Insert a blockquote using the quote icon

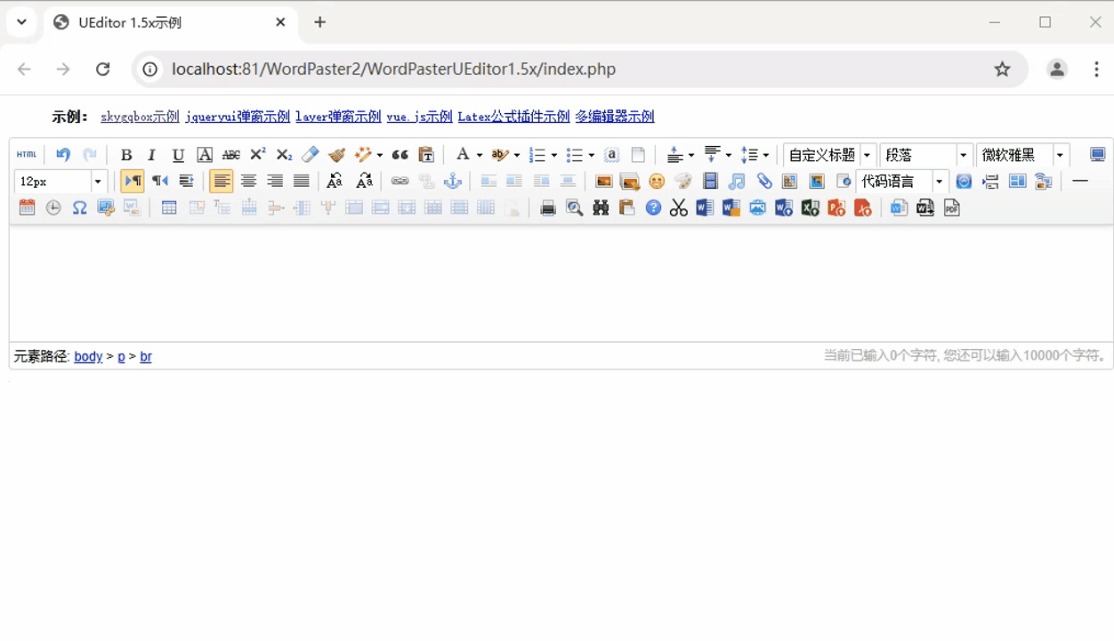click(x=400, y=155)
